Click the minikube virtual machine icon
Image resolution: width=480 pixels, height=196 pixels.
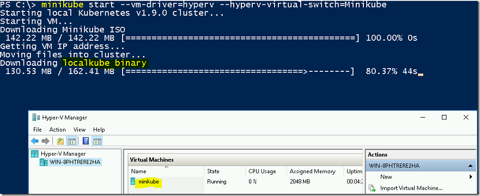133,182
